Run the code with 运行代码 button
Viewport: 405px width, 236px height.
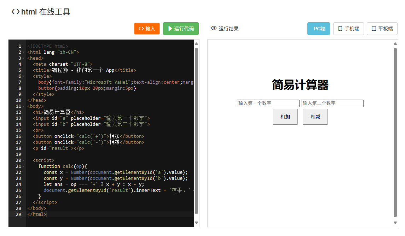click(x=181, y=29)
